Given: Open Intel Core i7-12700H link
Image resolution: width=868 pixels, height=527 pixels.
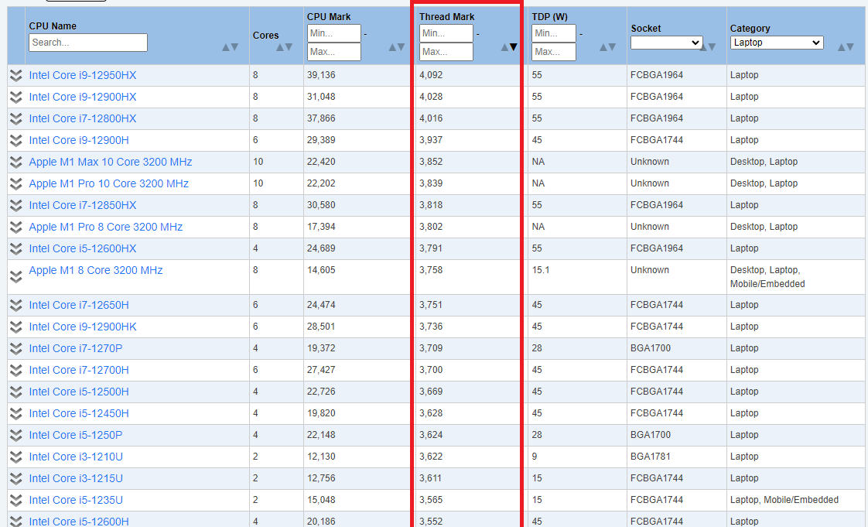Looking at the screenshot, I should pos(79,370).
